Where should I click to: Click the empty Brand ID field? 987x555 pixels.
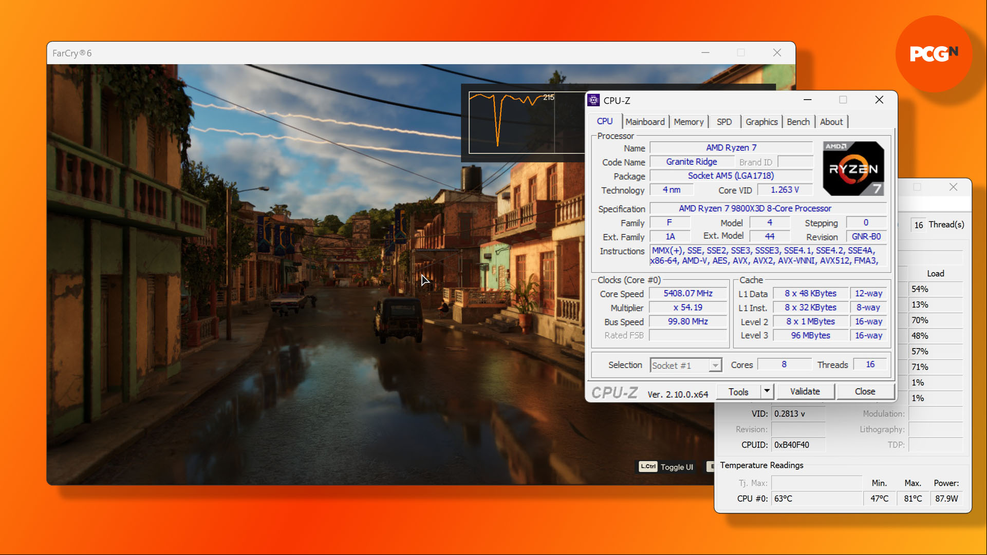point(795,162)
